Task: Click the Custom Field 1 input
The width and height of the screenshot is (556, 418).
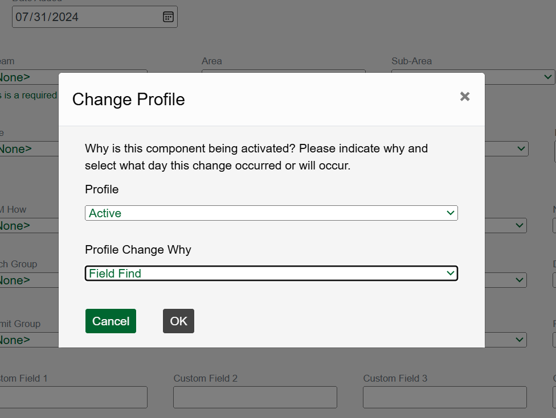Action: click(73, 397)
